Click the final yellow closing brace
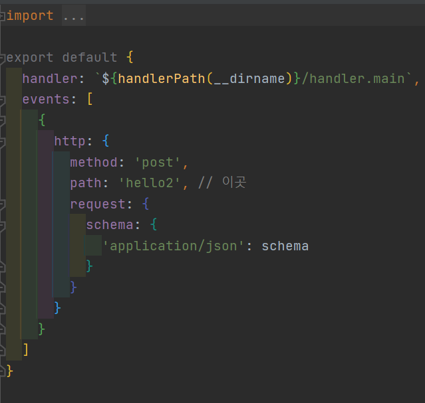The width and height of the screenshot is (425, 403). [10, 370]
